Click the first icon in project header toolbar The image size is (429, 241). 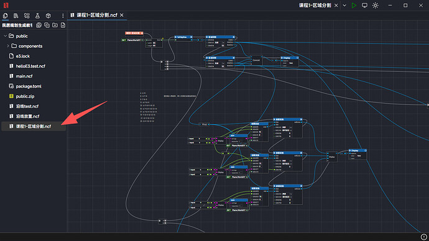(x=39, y=25)
